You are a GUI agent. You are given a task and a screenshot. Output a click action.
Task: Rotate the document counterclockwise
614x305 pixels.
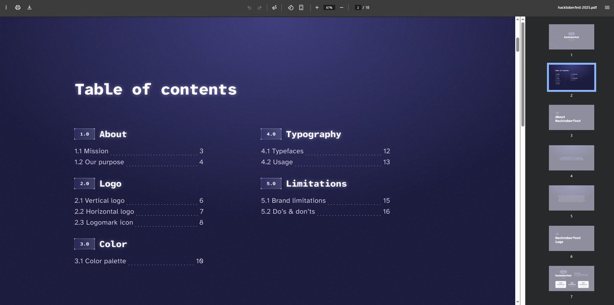tap(290, 8)
